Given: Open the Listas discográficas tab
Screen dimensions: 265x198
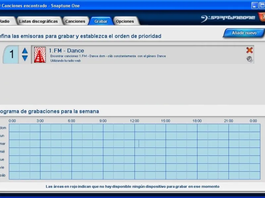Looking at the screenshot, I should point(38,21).
